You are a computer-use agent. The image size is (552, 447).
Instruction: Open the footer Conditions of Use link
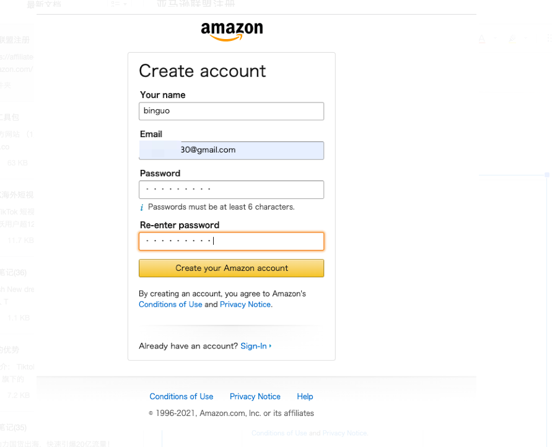pyautogui.click(x=181, y=397)
